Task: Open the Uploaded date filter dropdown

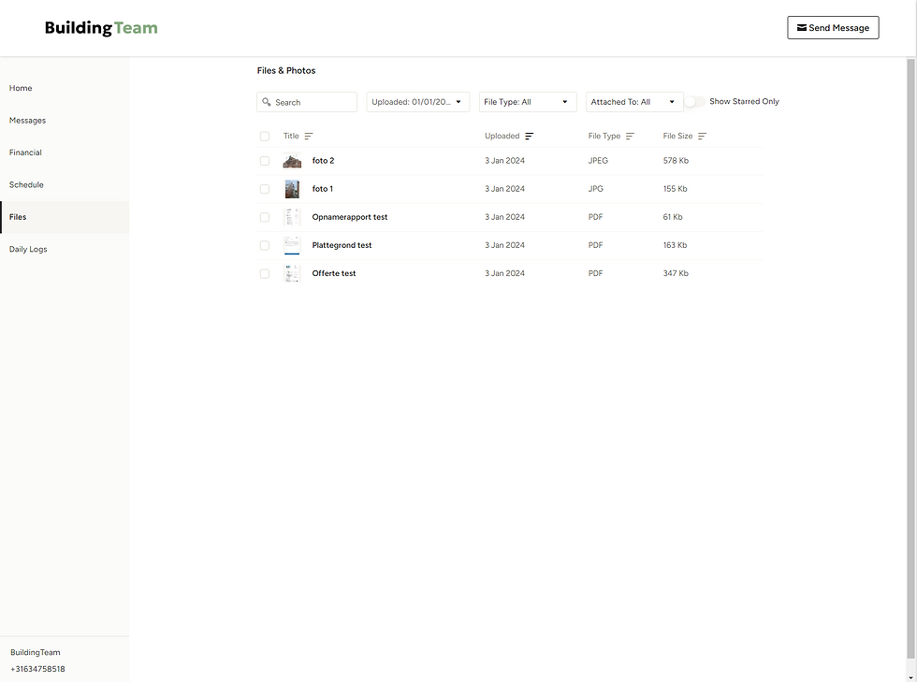Action: [417, 101]
